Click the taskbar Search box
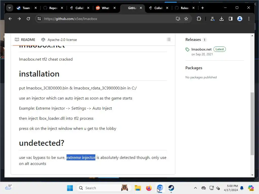 (x=104, y=188)
